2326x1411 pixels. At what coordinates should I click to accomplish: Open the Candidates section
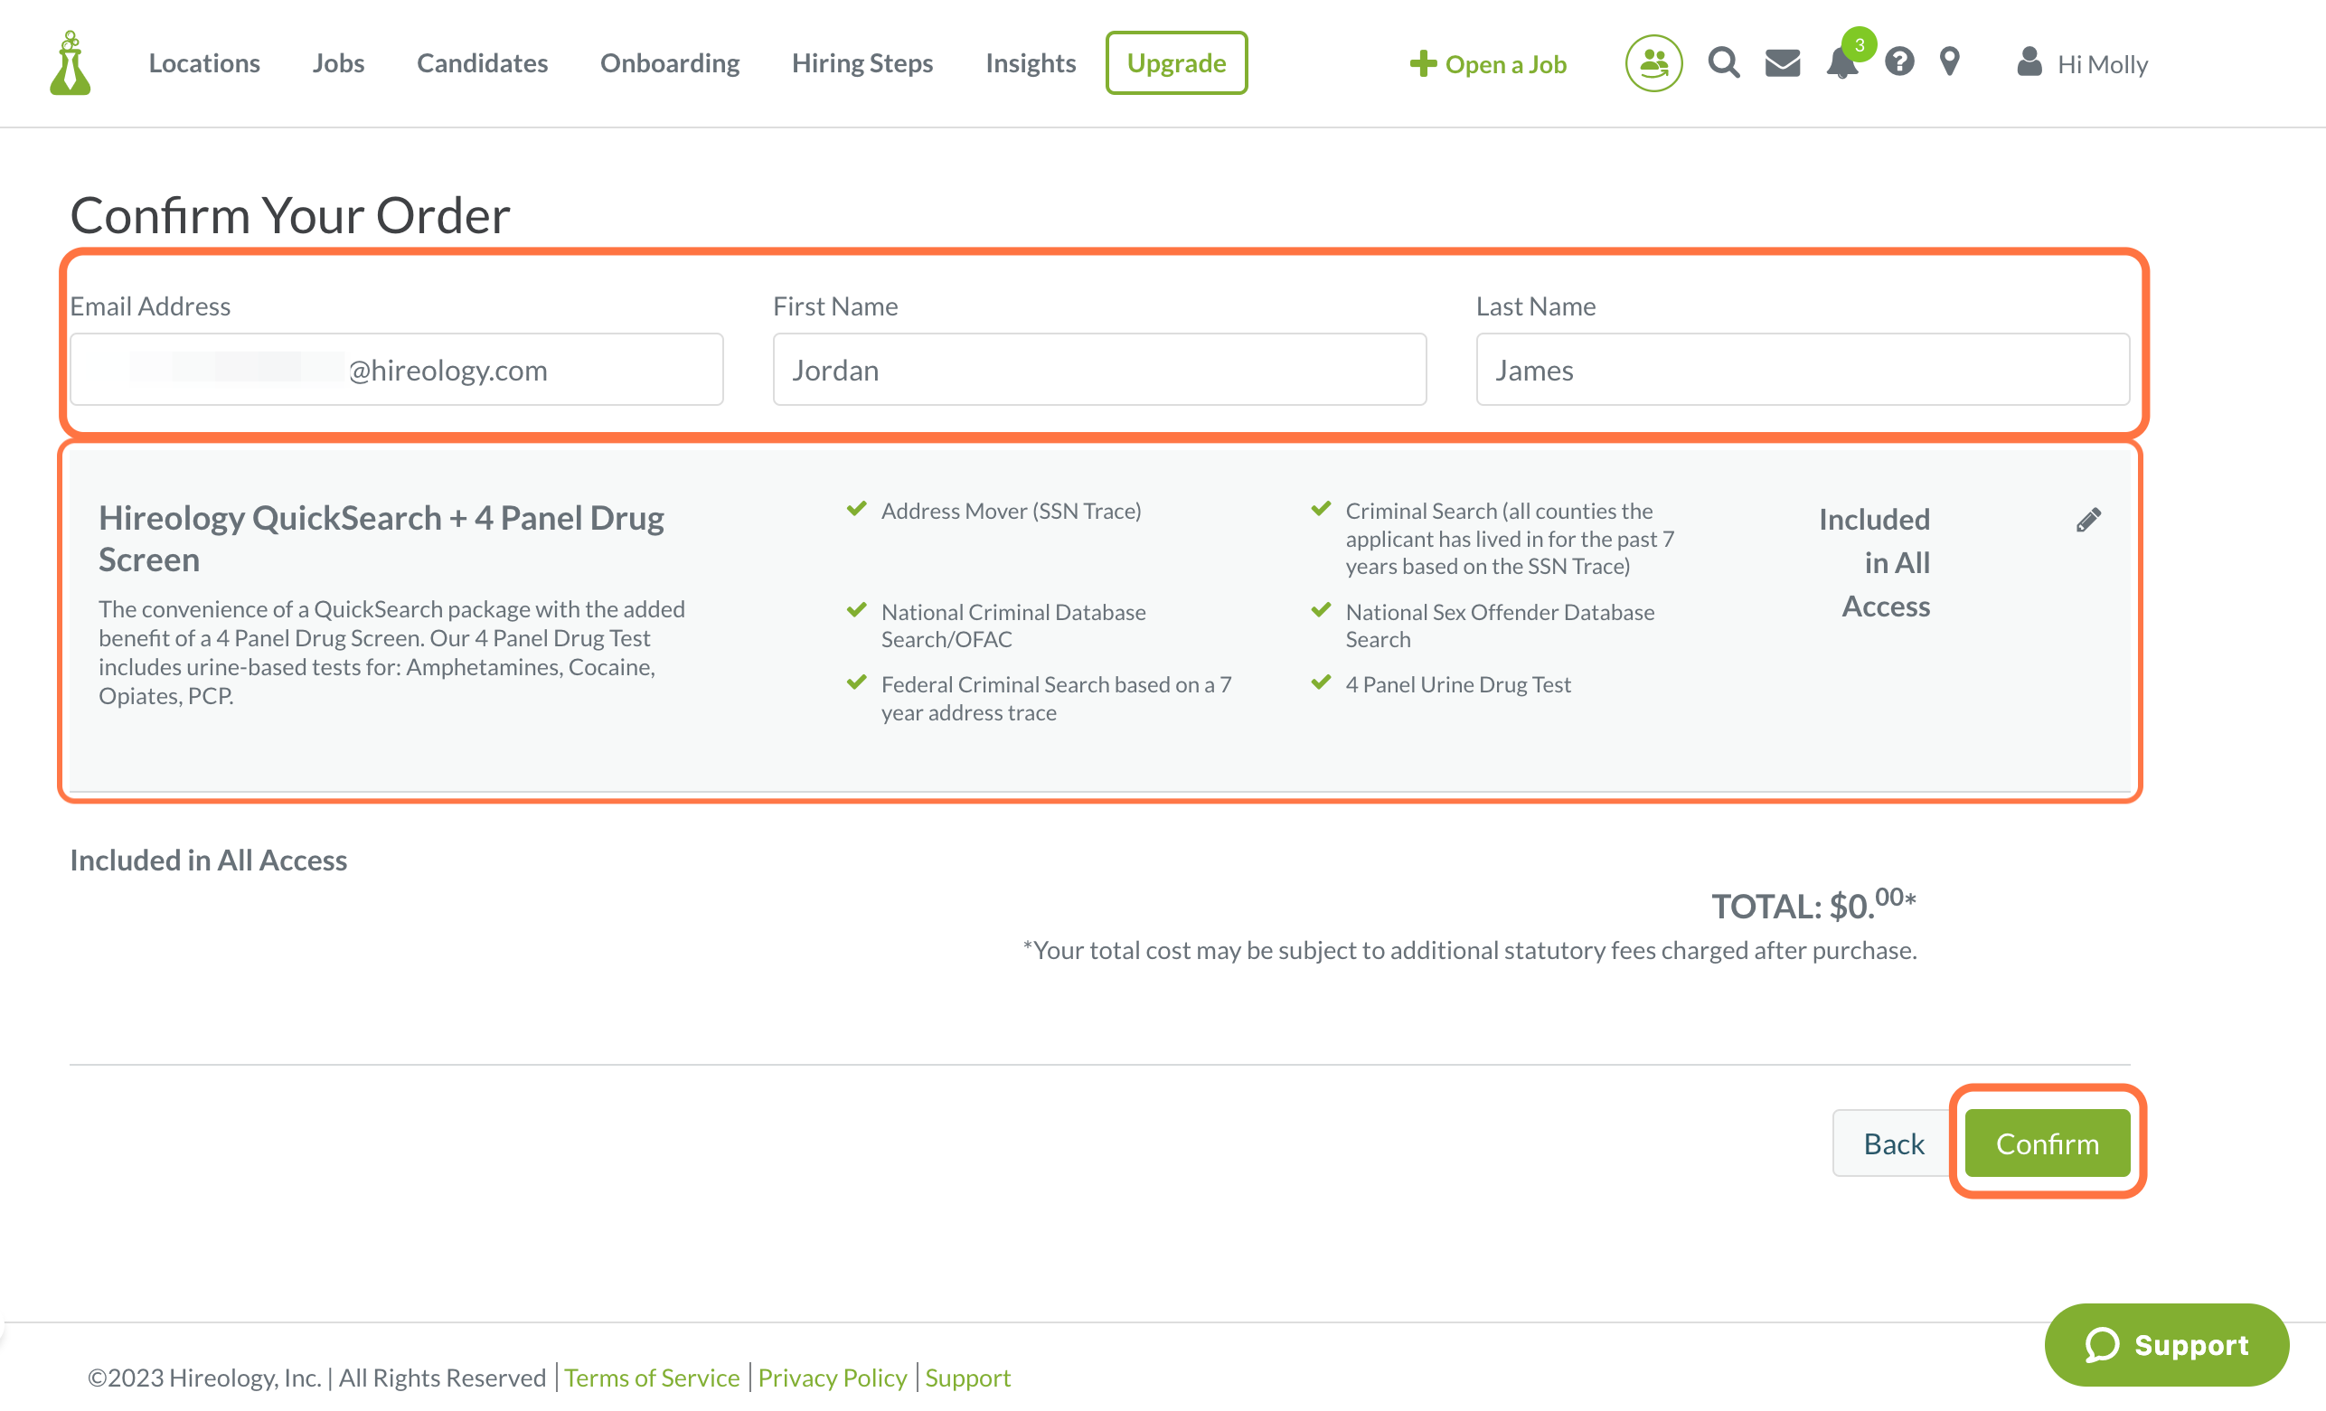point(483,63)
